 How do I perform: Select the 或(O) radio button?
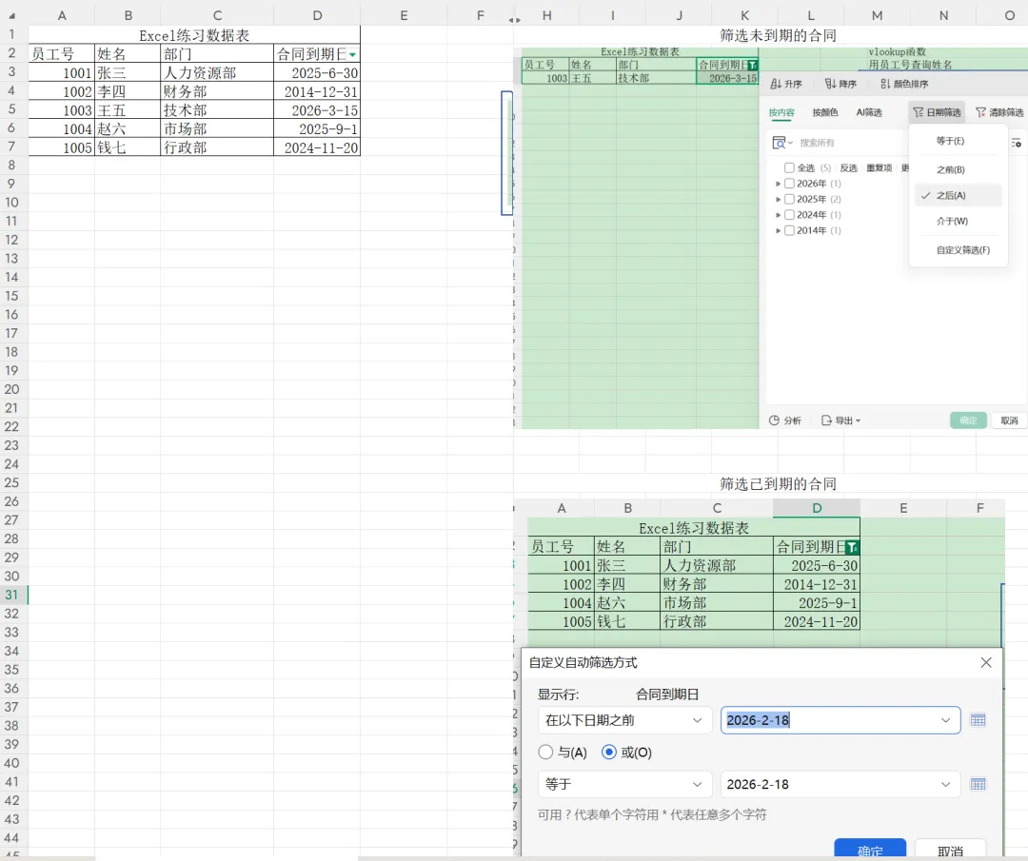(x=609, y=753)
